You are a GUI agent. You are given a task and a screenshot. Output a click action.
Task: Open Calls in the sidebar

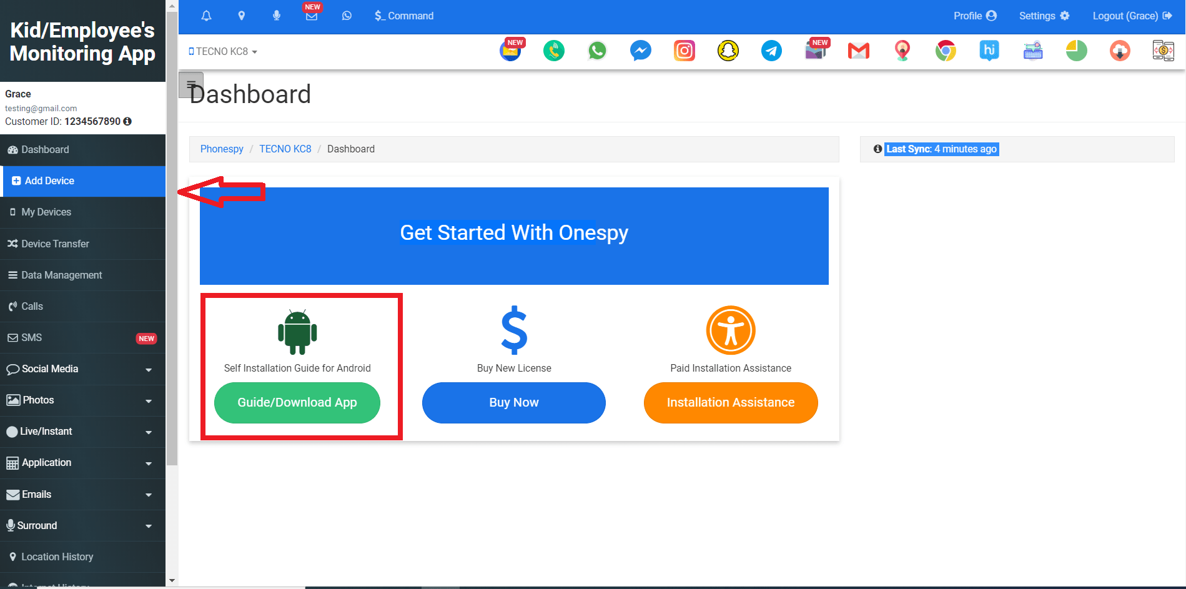82,306
